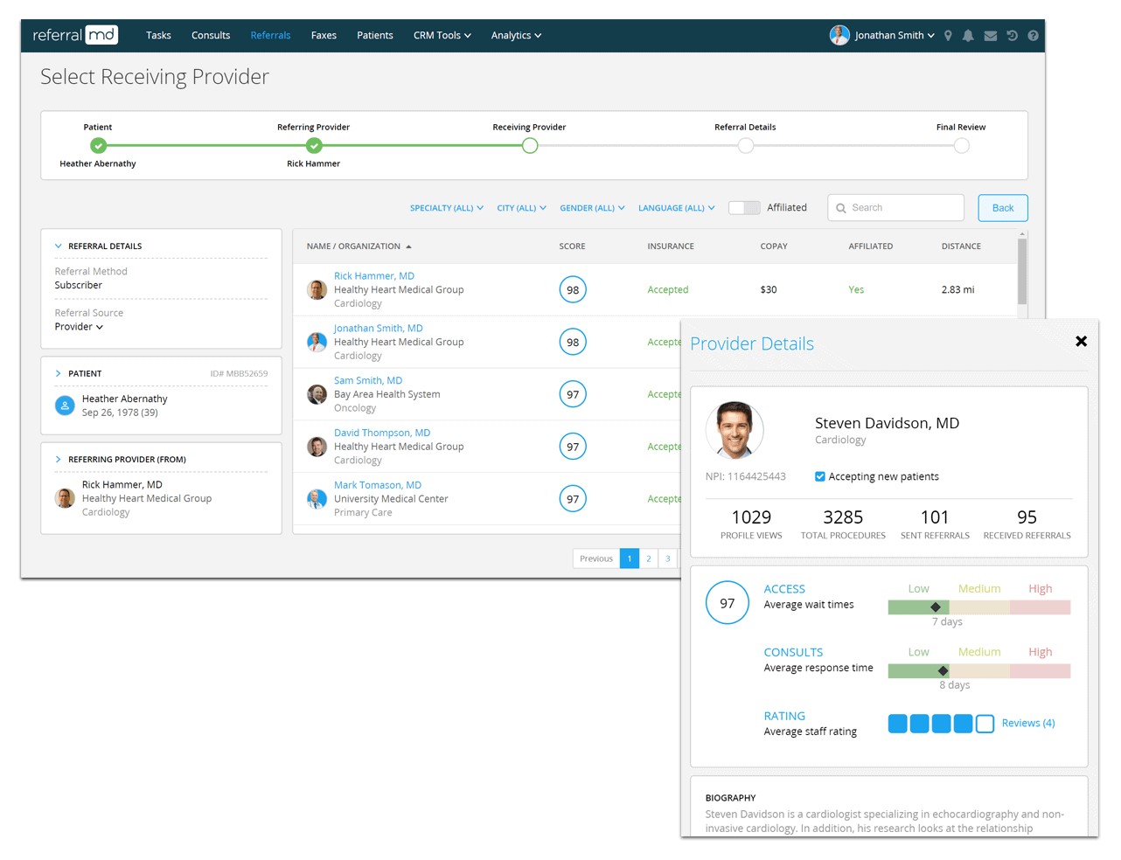Screen dimensions: 1121x860
Task: Click the first filled rating square
Action: (897, 724)
